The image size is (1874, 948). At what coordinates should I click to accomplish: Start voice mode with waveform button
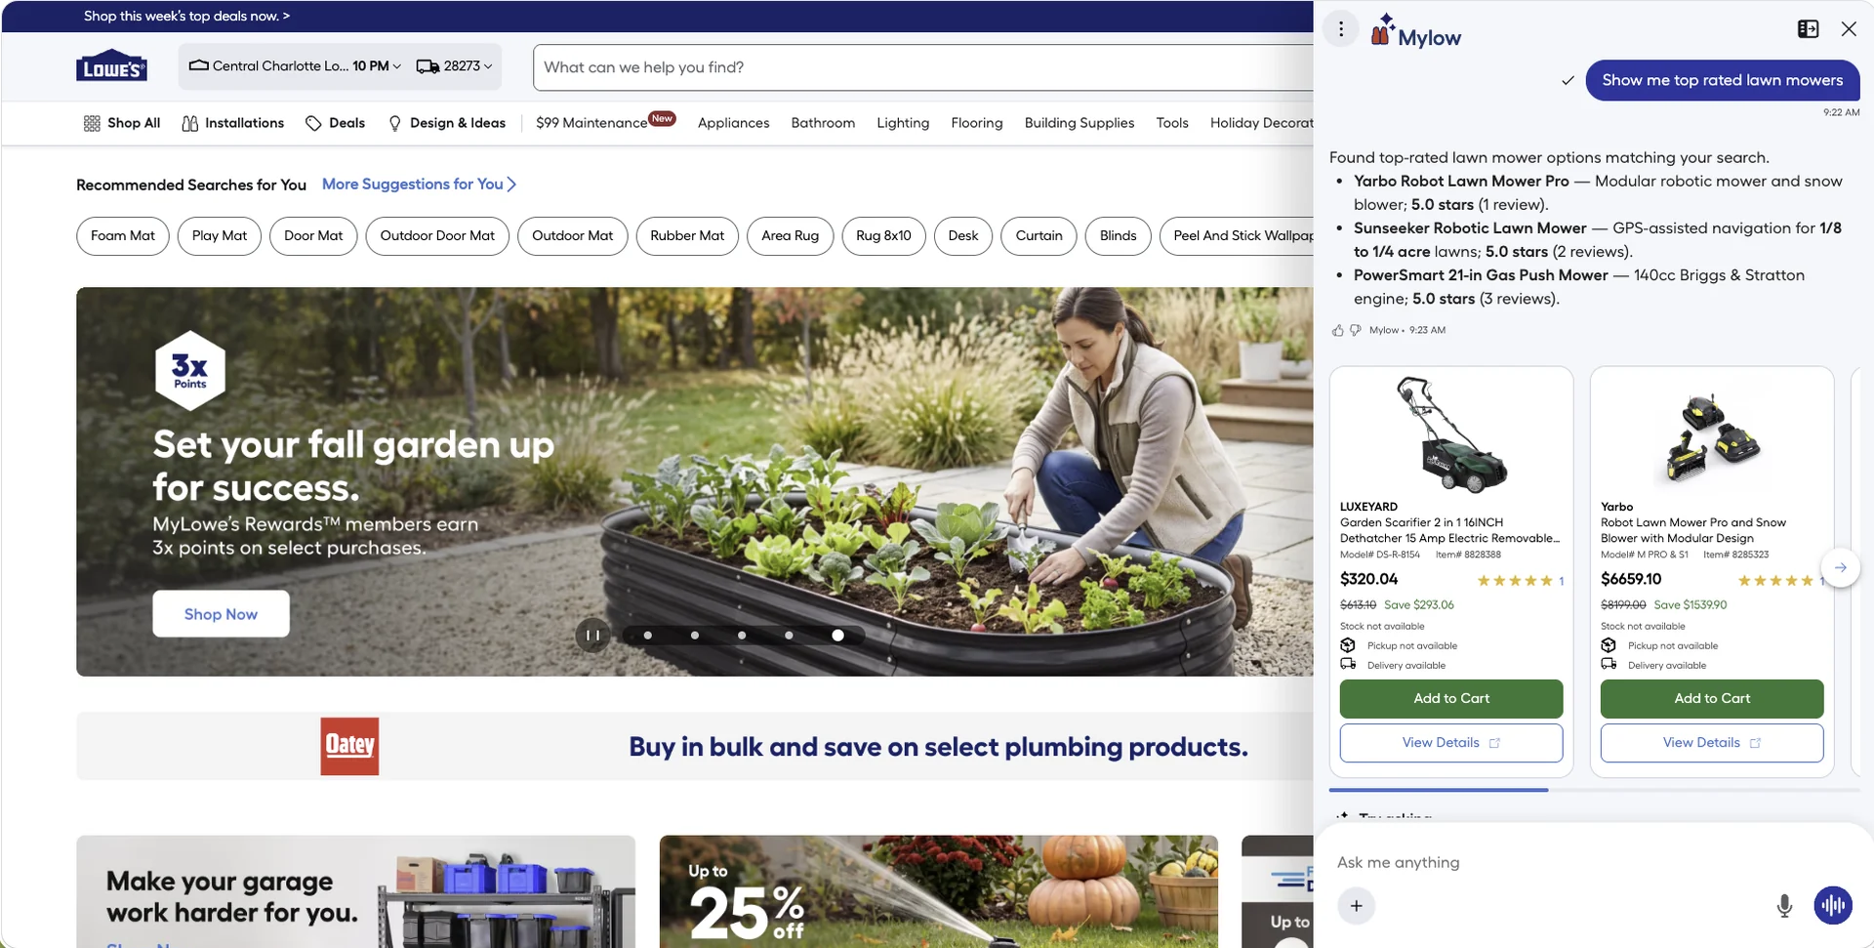coord(1833,905)
